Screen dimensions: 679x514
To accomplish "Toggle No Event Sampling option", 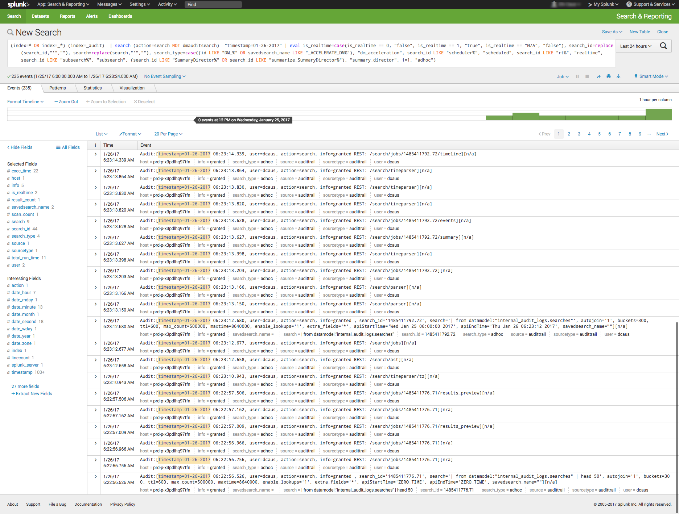I will point(165,76).
